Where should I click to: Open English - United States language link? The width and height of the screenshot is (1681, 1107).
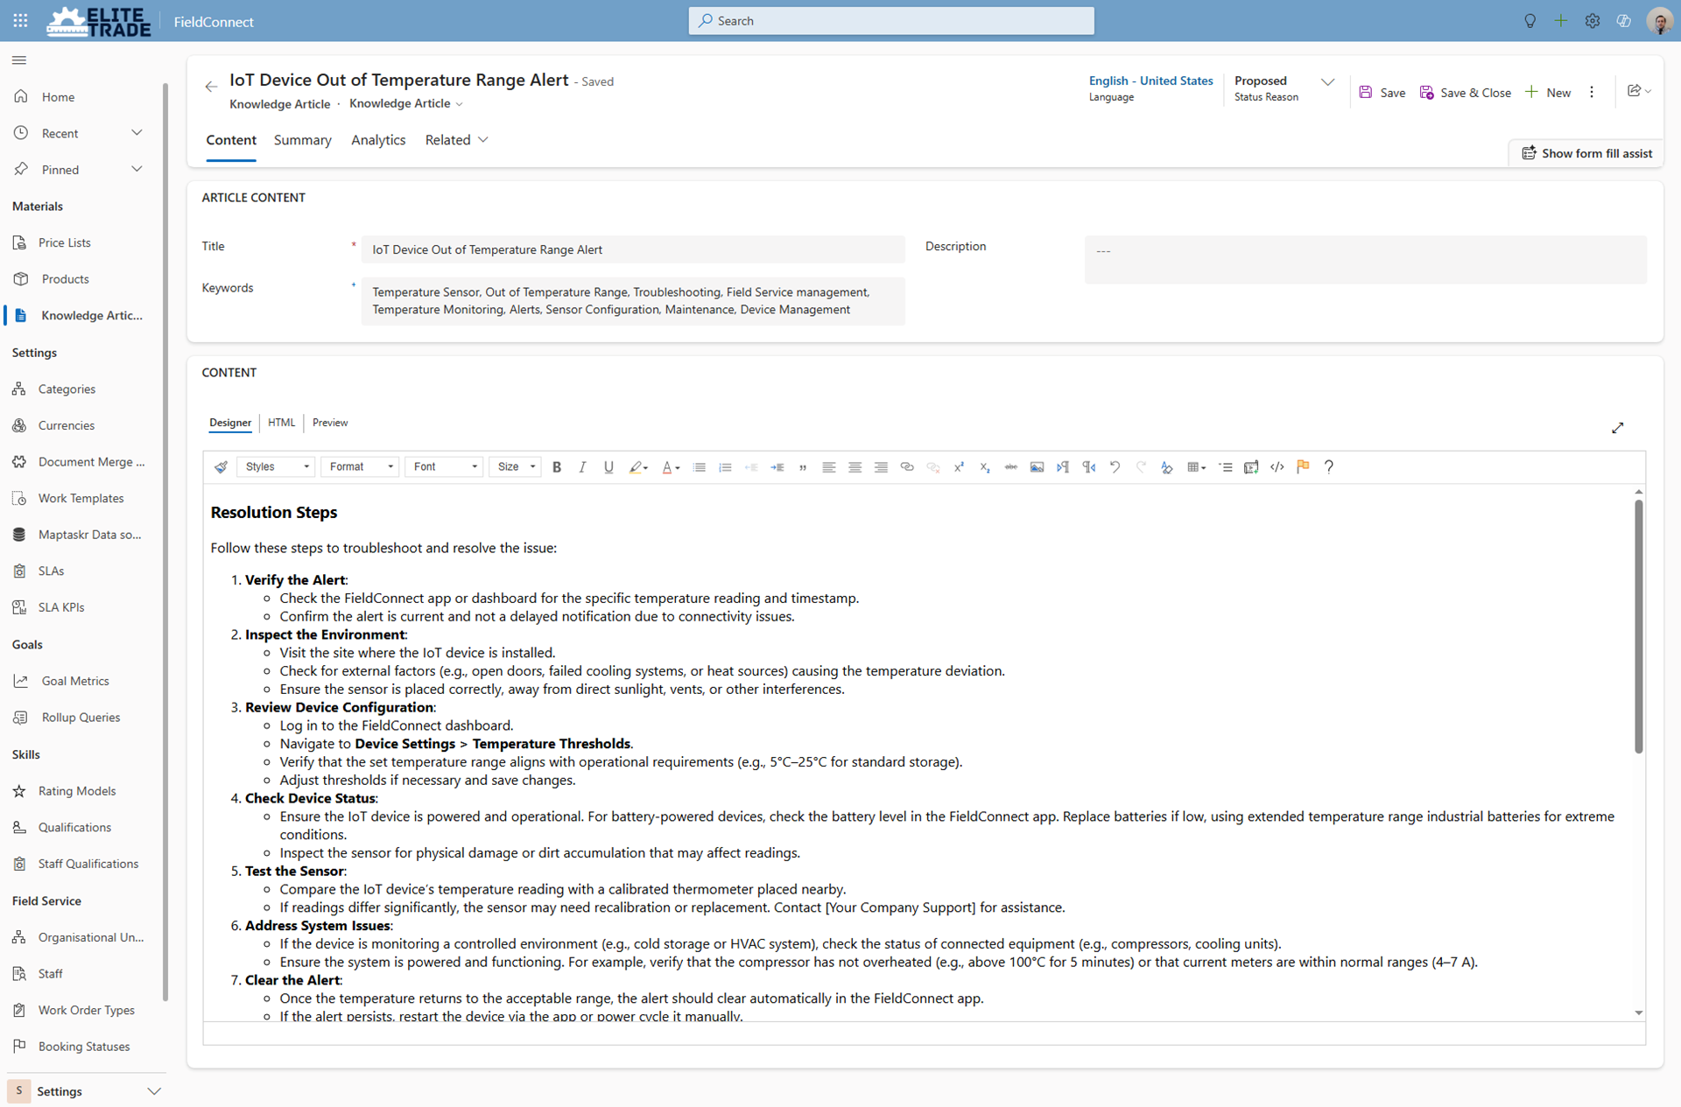click(1150, 81)
